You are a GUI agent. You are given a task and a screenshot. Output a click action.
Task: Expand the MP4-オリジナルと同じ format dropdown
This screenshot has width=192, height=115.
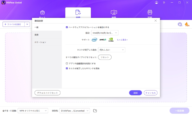pos(33,111)
